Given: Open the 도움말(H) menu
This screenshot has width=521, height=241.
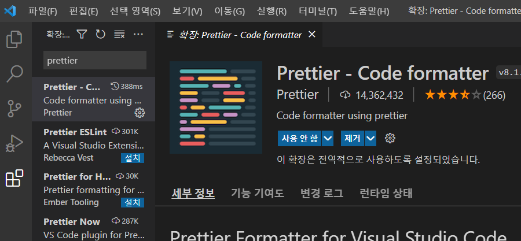Looking at the screenshot, I should coord(369,12).
